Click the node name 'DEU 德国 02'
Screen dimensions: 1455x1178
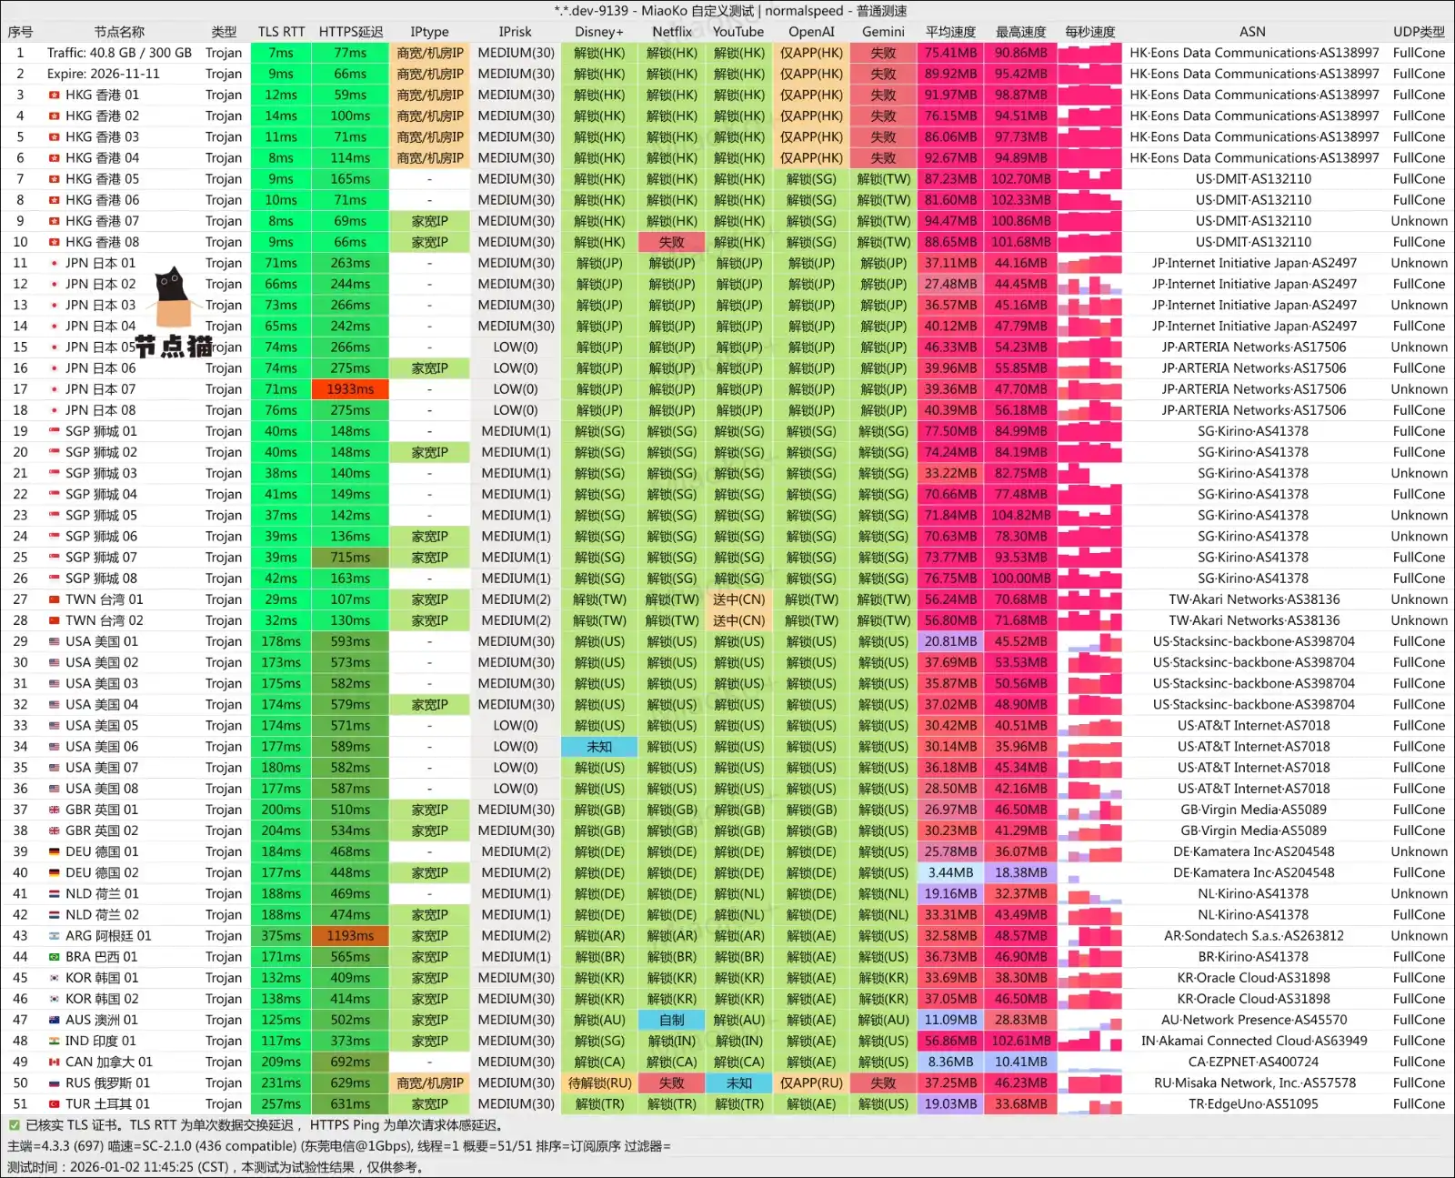(102, 872)
